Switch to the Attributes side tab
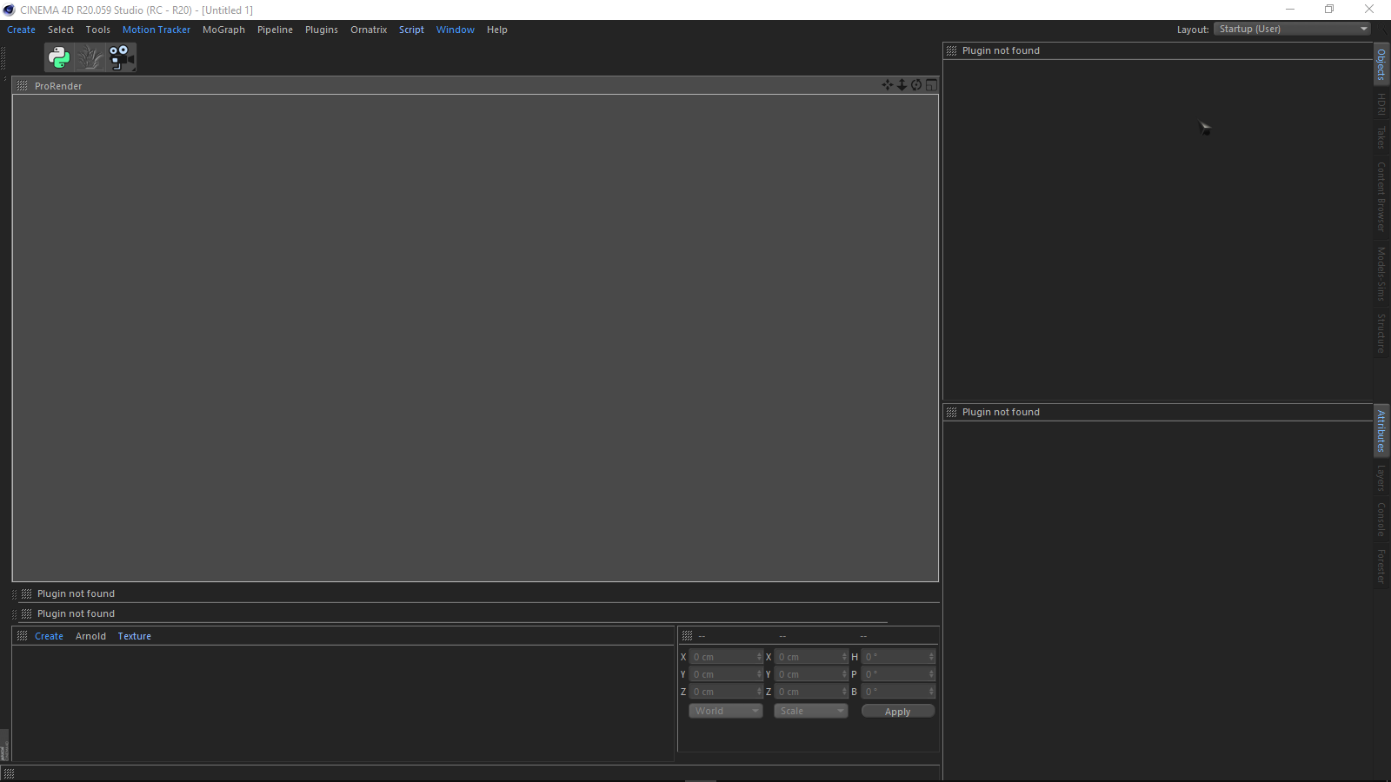Screen dimensions: 1391x782 tap(1381, 431)
